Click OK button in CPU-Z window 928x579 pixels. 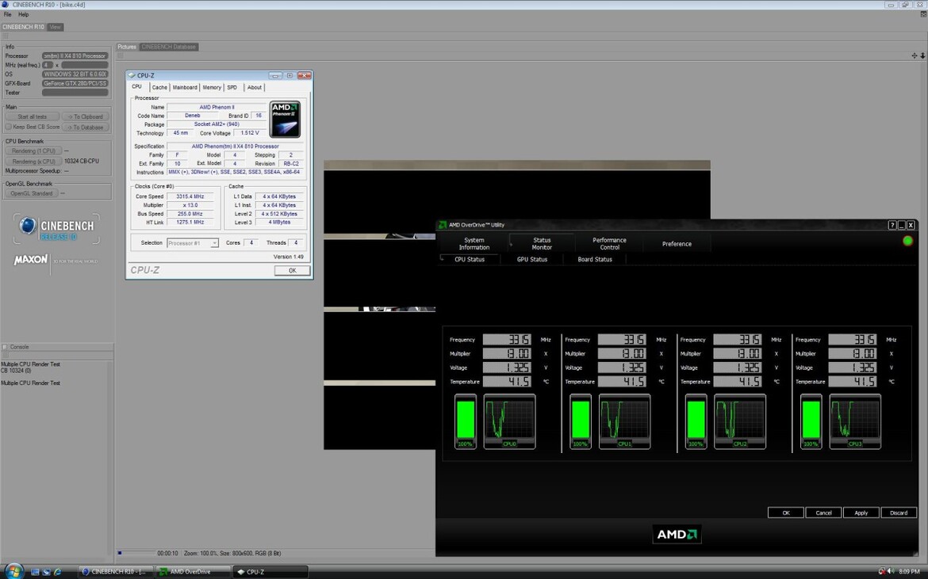coord(293,270)
